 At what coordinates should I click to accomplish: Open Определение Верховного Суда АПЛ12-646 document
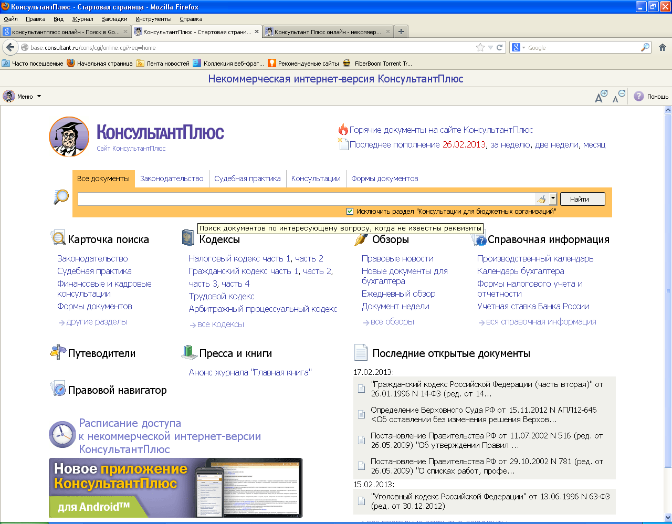click(484, 415)
